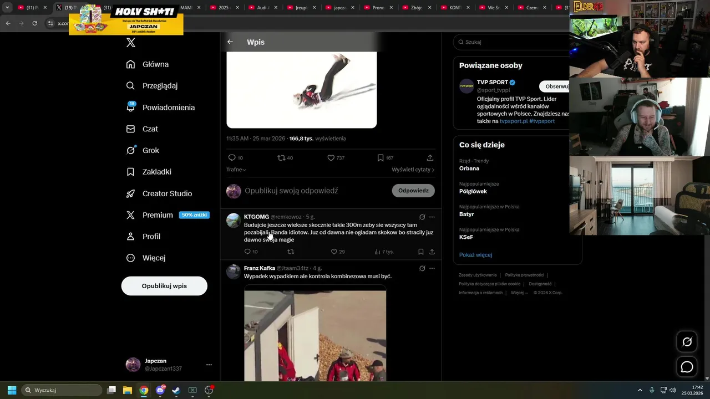
Task: Go back using Wpis arrow
Action: (230, 42)
